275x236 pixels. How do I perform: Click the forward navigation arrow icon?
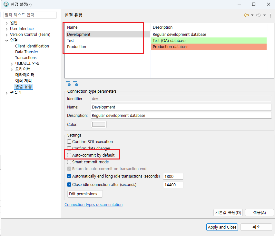tap(259, 15)
